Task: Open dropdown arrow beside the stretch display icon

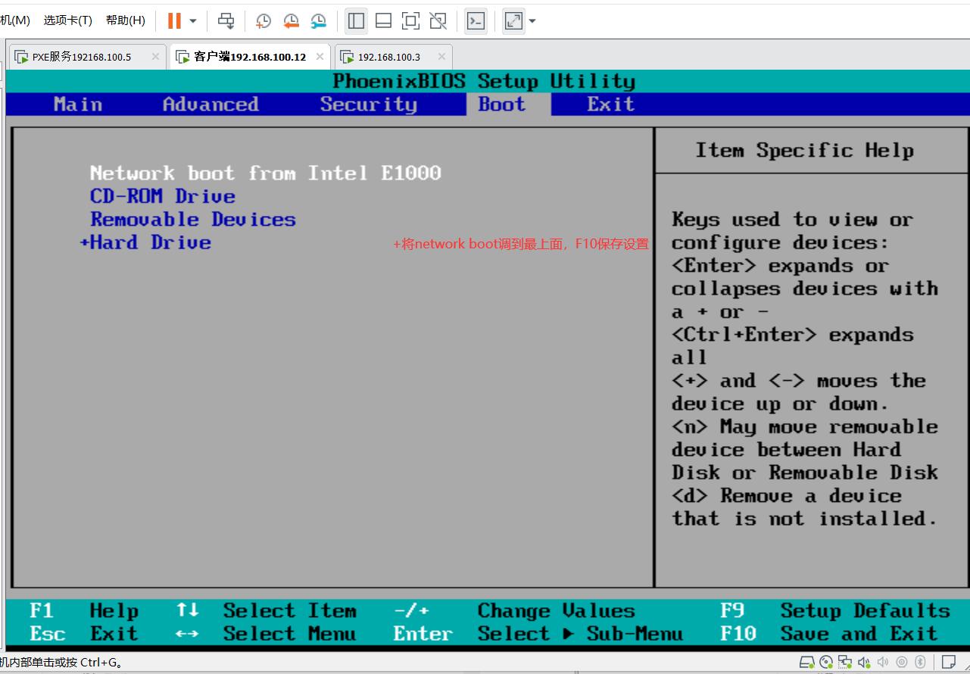Action: (532, 21)
